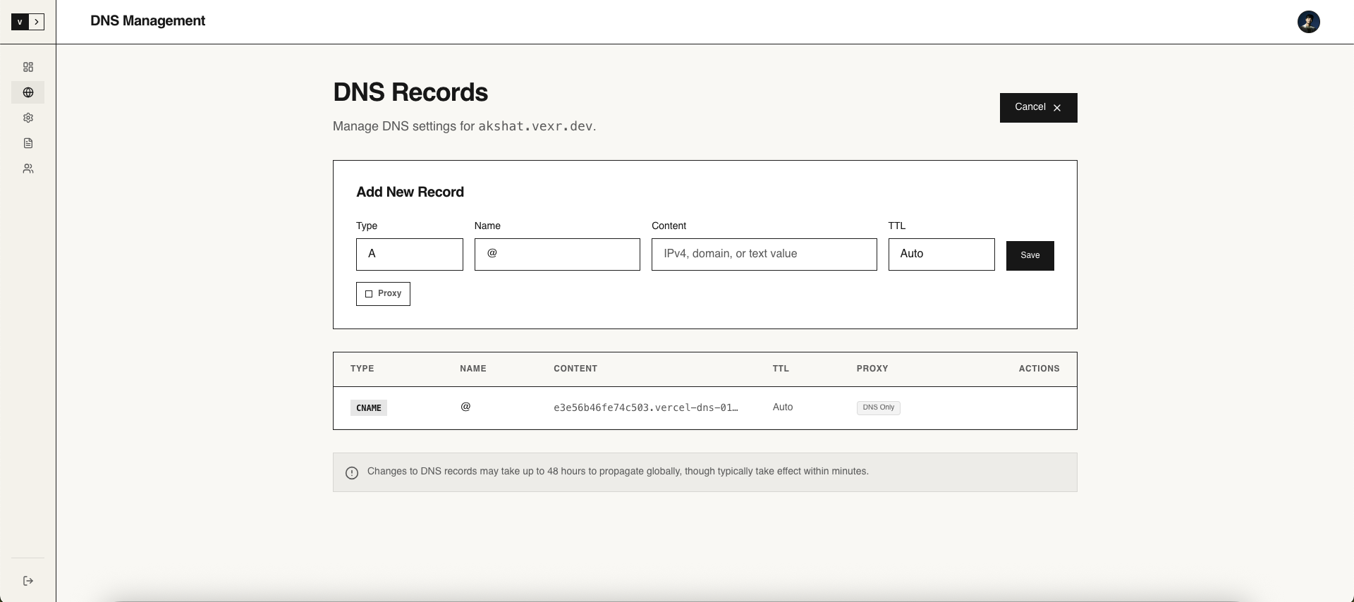Open the users icon in sidebar
This screenshot has width=1354, height=602.
click(x=28, y=168)
